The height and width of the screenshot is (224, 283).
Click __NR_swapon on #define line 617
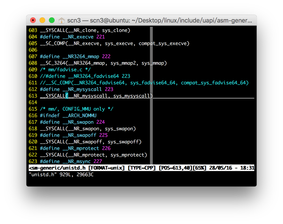click(x=78, y=122)
